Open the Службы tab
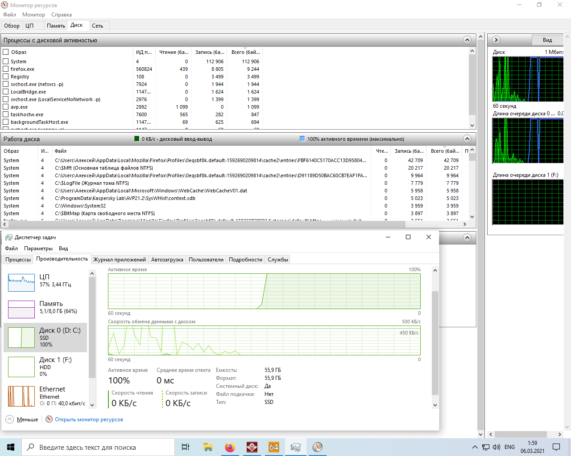This screenshot has height=456, width=571. [278, 260]
